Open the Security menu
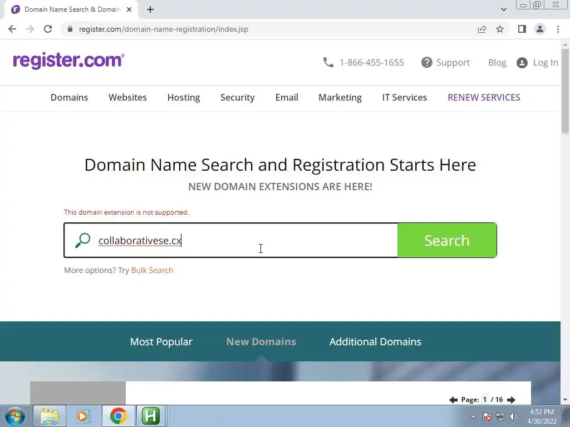This screenshot has height=427, width=570. coord(237,97)
